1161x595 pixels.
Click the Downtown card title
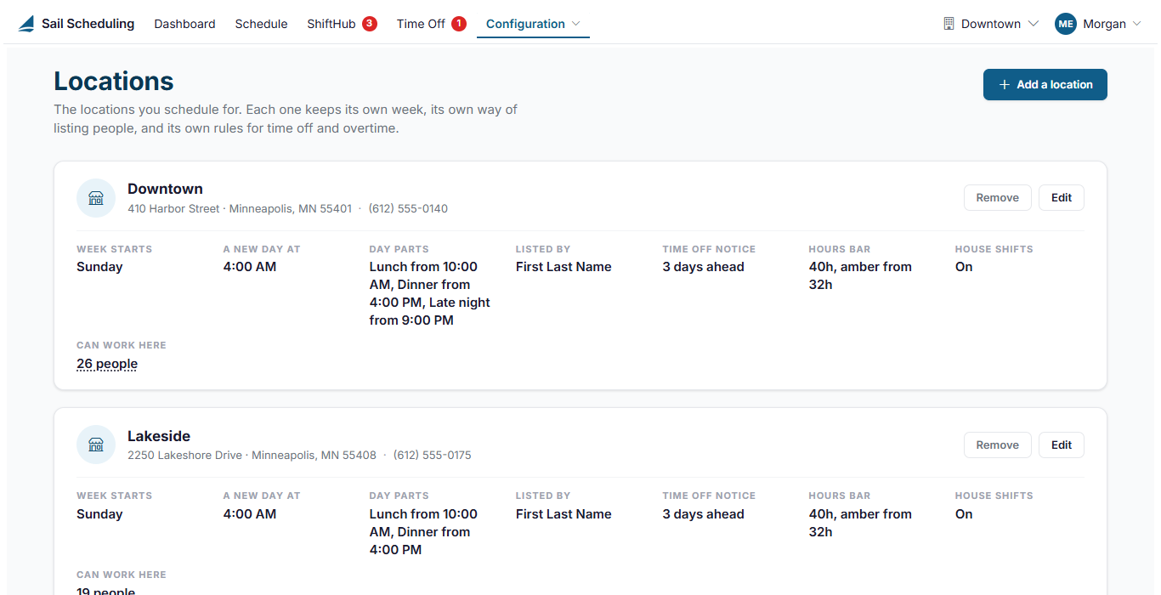pyautogui.click(x=165, y=189)
